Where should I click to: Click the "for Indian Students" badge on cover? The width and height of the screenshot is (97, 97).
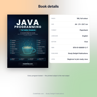[x=28, y=30]
